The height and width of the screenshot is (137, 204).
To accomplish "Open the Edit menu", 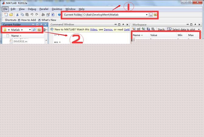I will point(13,9).
